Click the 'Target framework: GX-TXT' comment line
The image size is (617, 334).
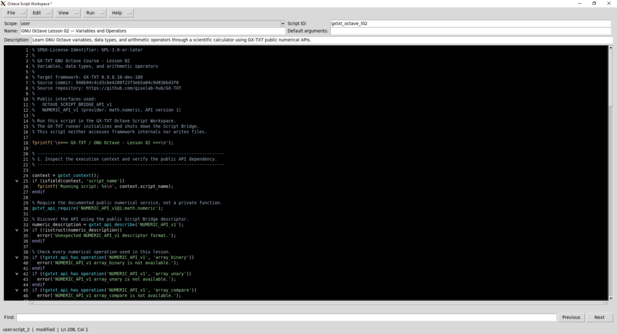pos(87,78)
